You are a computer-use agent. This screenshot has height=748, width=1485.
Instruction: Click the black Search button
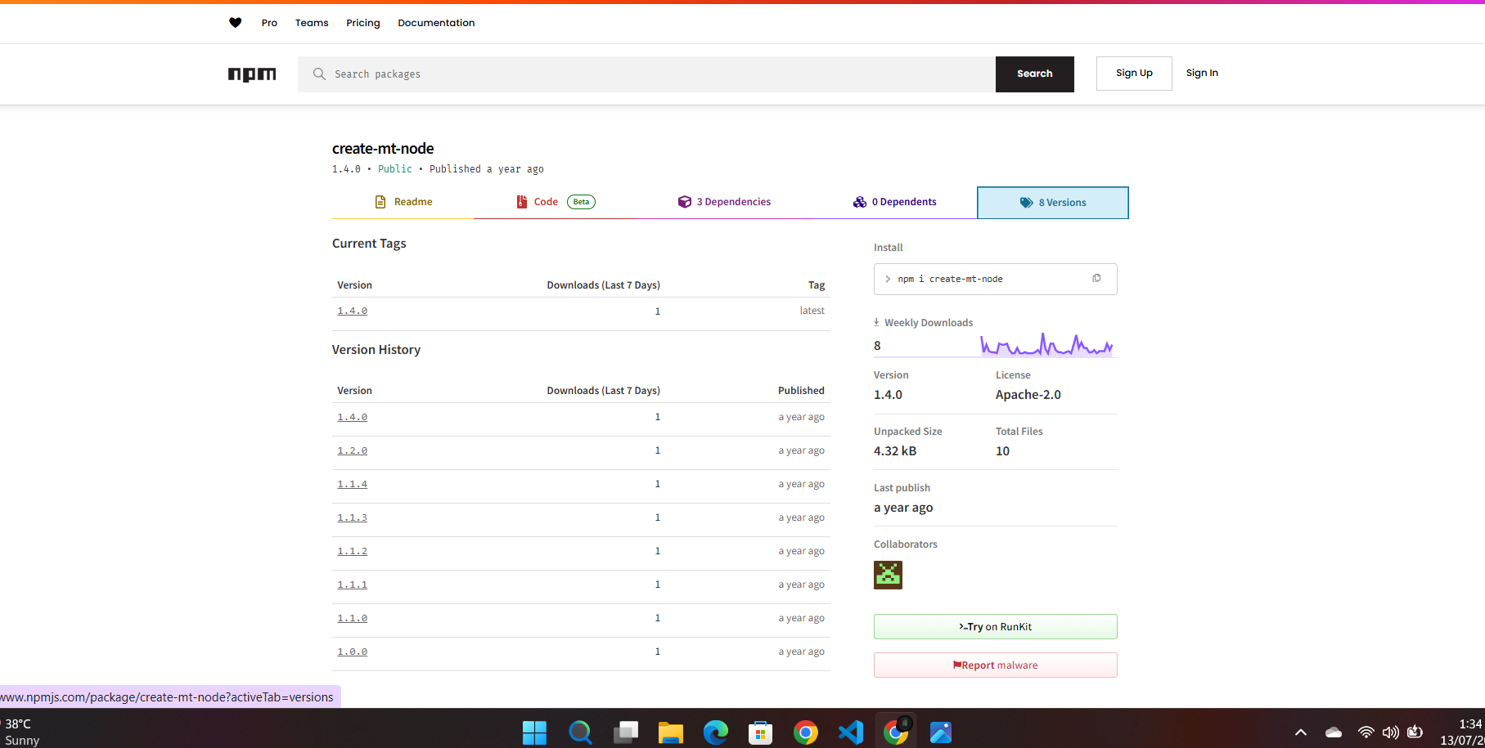(1035, 74)
